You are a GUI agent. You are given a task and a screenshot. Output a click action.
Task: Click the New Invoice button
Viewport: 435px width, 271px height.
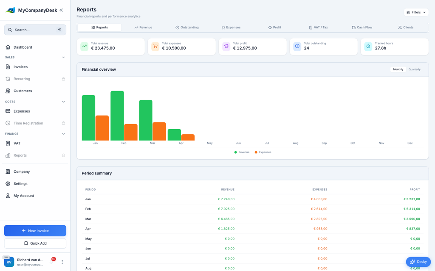pyautogui.click(x=35, y=230)
